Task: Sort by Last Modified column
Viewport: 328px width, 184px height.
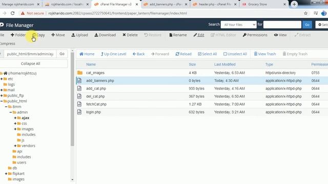Action: point(224,64)
